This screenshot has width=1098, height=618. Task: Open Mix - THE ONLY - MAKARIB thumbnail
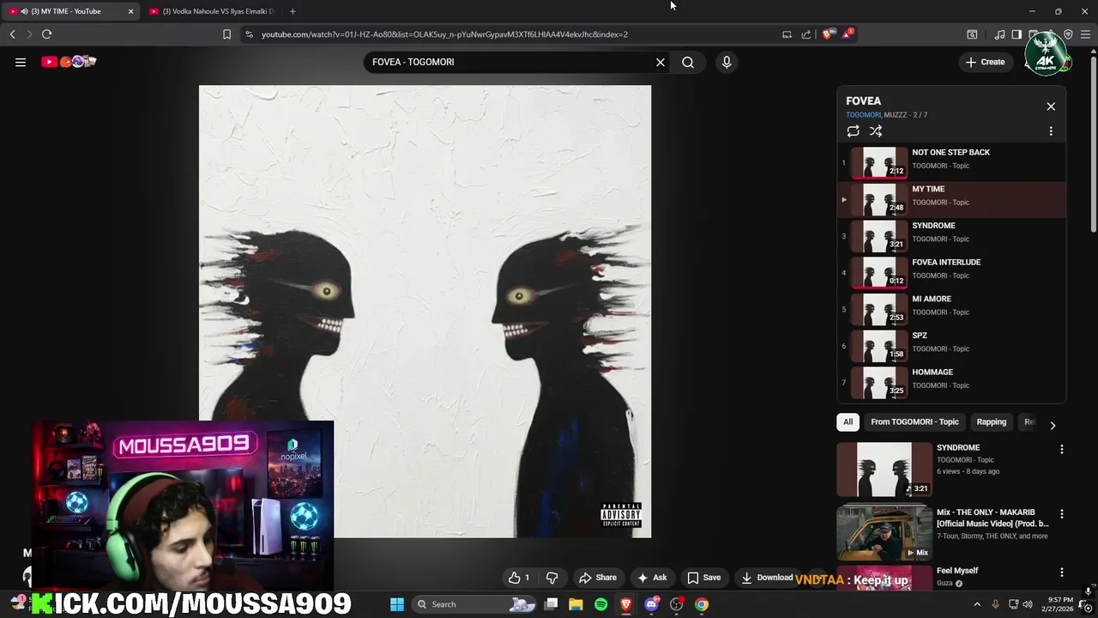tap(884, 533)
